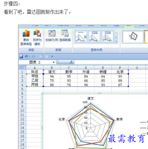This screenshot has width=148, height=149.
Task: Click the Redo icon in quick access toolbar
Action: coord(34,57)
